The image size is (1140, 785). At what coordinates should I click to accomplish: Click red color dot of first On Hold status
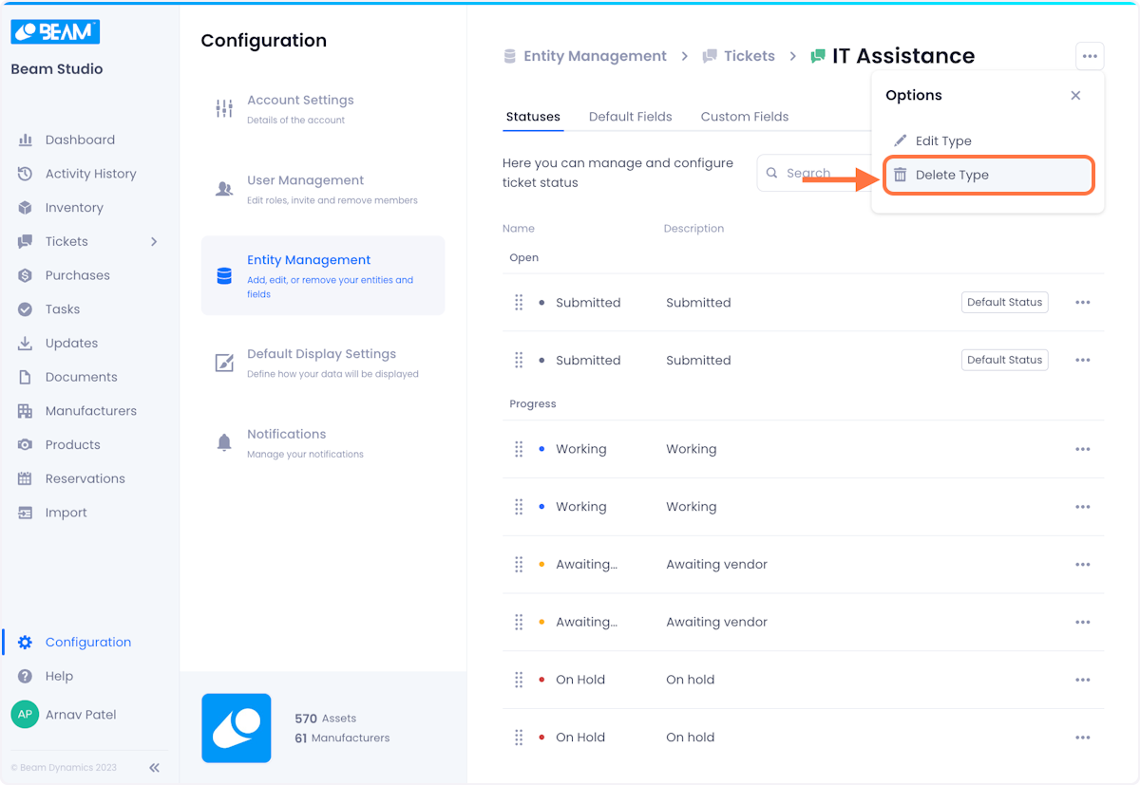click(541, 680)
